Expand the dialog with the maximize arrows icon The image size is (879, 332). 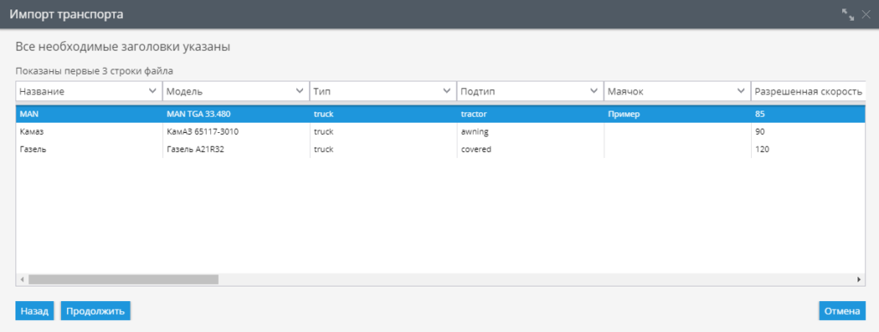[847, 15]
